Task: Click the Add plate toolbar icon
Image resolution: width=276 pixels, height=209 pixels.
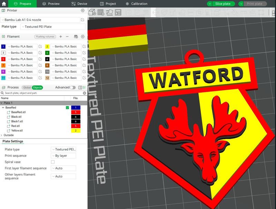Action: [x=100, y=12]
